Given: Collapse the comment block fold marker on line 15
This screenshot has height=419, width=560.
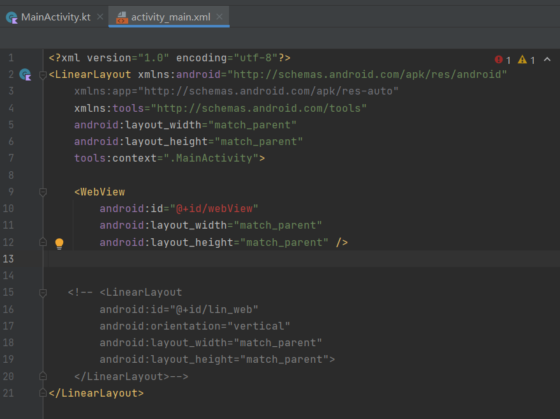Looking at the screenshot, I should [x=43, y=293].
